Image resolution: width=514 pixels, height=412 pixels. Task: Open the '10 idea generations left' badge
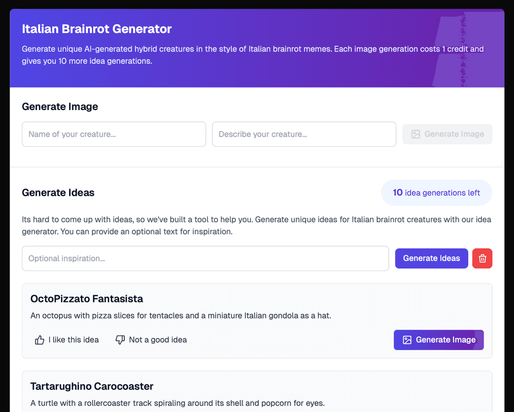[x=436, y=192]
